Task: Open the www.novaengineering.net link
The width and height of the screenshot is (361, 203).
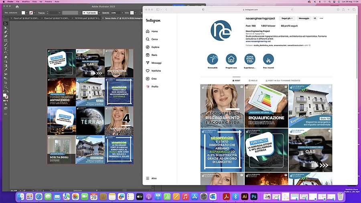Action: click(258, 41)
